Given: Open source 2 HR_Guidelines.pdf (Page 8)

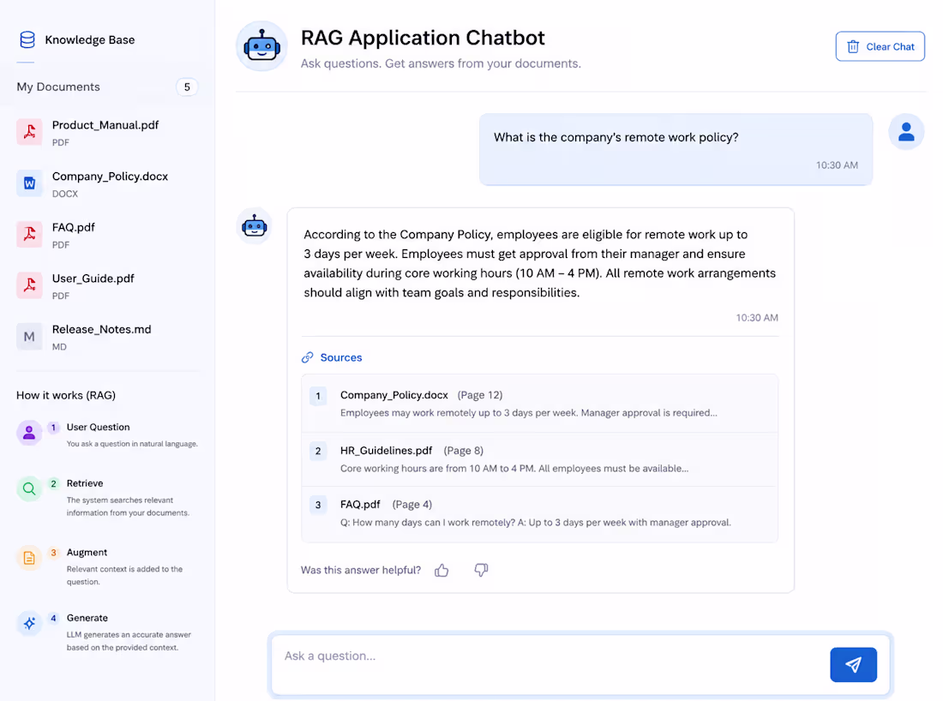Looking at the screenshot, I should pyautogui.click(x=539, y=459).
